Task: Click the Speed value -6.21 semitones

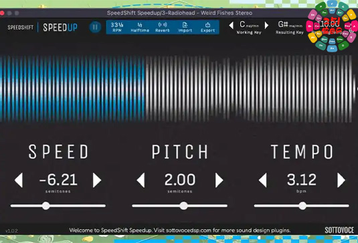Action: pos(58,179)
